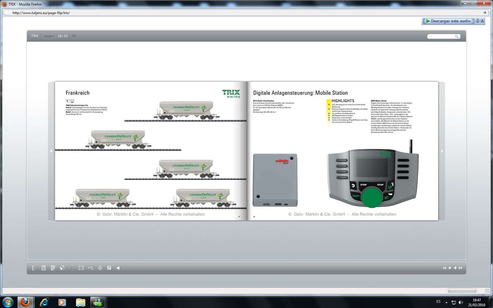The width and height of the screenshot is (493, 308).
Task: Open the bookmarks page icon
Action: [44, 268]
